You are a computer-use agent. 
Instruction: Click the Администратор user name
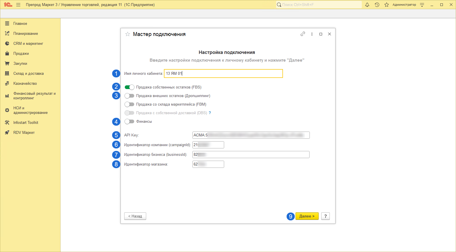(404, 5)
